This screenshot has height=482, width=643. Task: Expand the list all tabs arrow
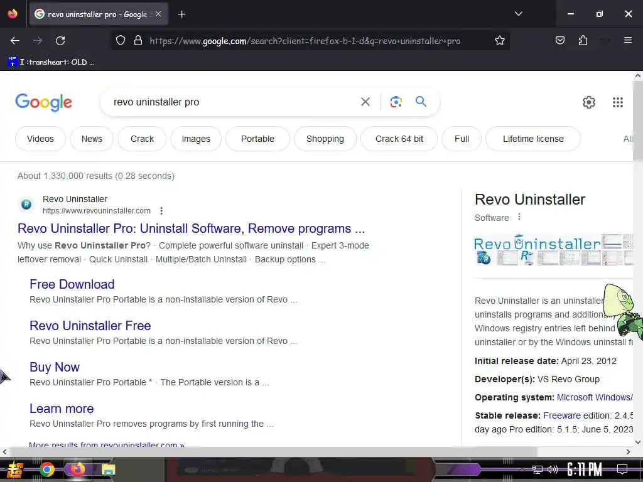pos(518,14)
